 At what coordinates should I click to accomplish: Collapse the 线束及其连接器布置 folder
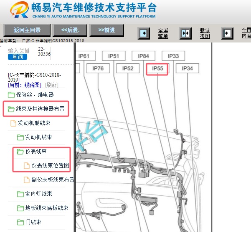click(x=40, y=109)
